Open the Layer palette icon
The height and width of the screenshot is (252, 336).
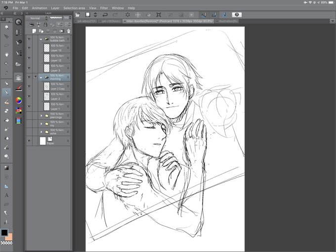coord(19,77)
